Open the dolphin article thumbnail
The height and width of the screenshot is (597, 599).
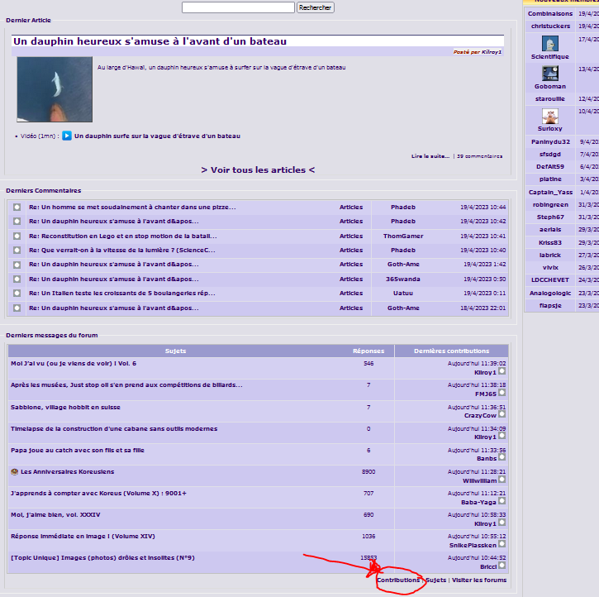pos(54,89)
